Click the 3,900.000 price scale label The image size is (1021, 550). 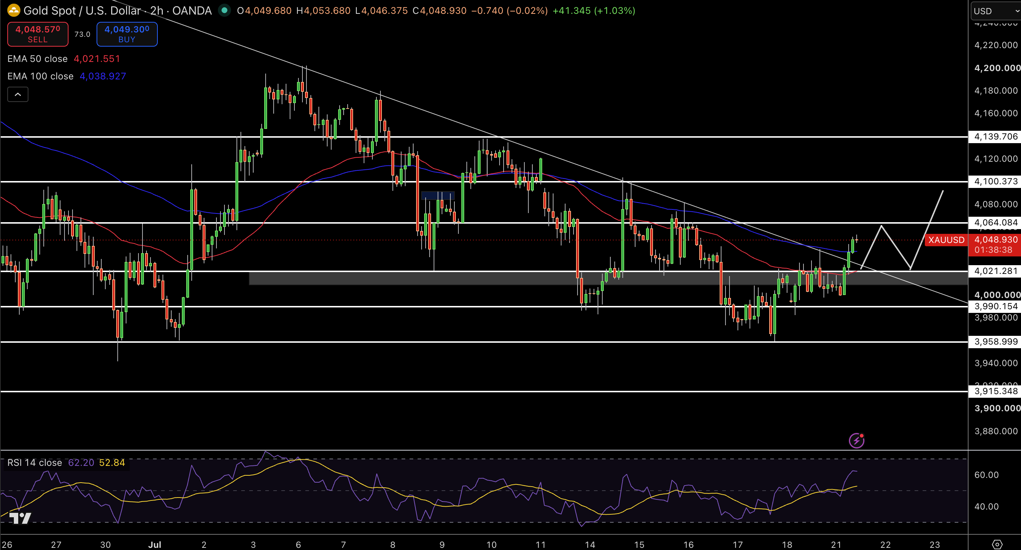(x=997, y=408)
